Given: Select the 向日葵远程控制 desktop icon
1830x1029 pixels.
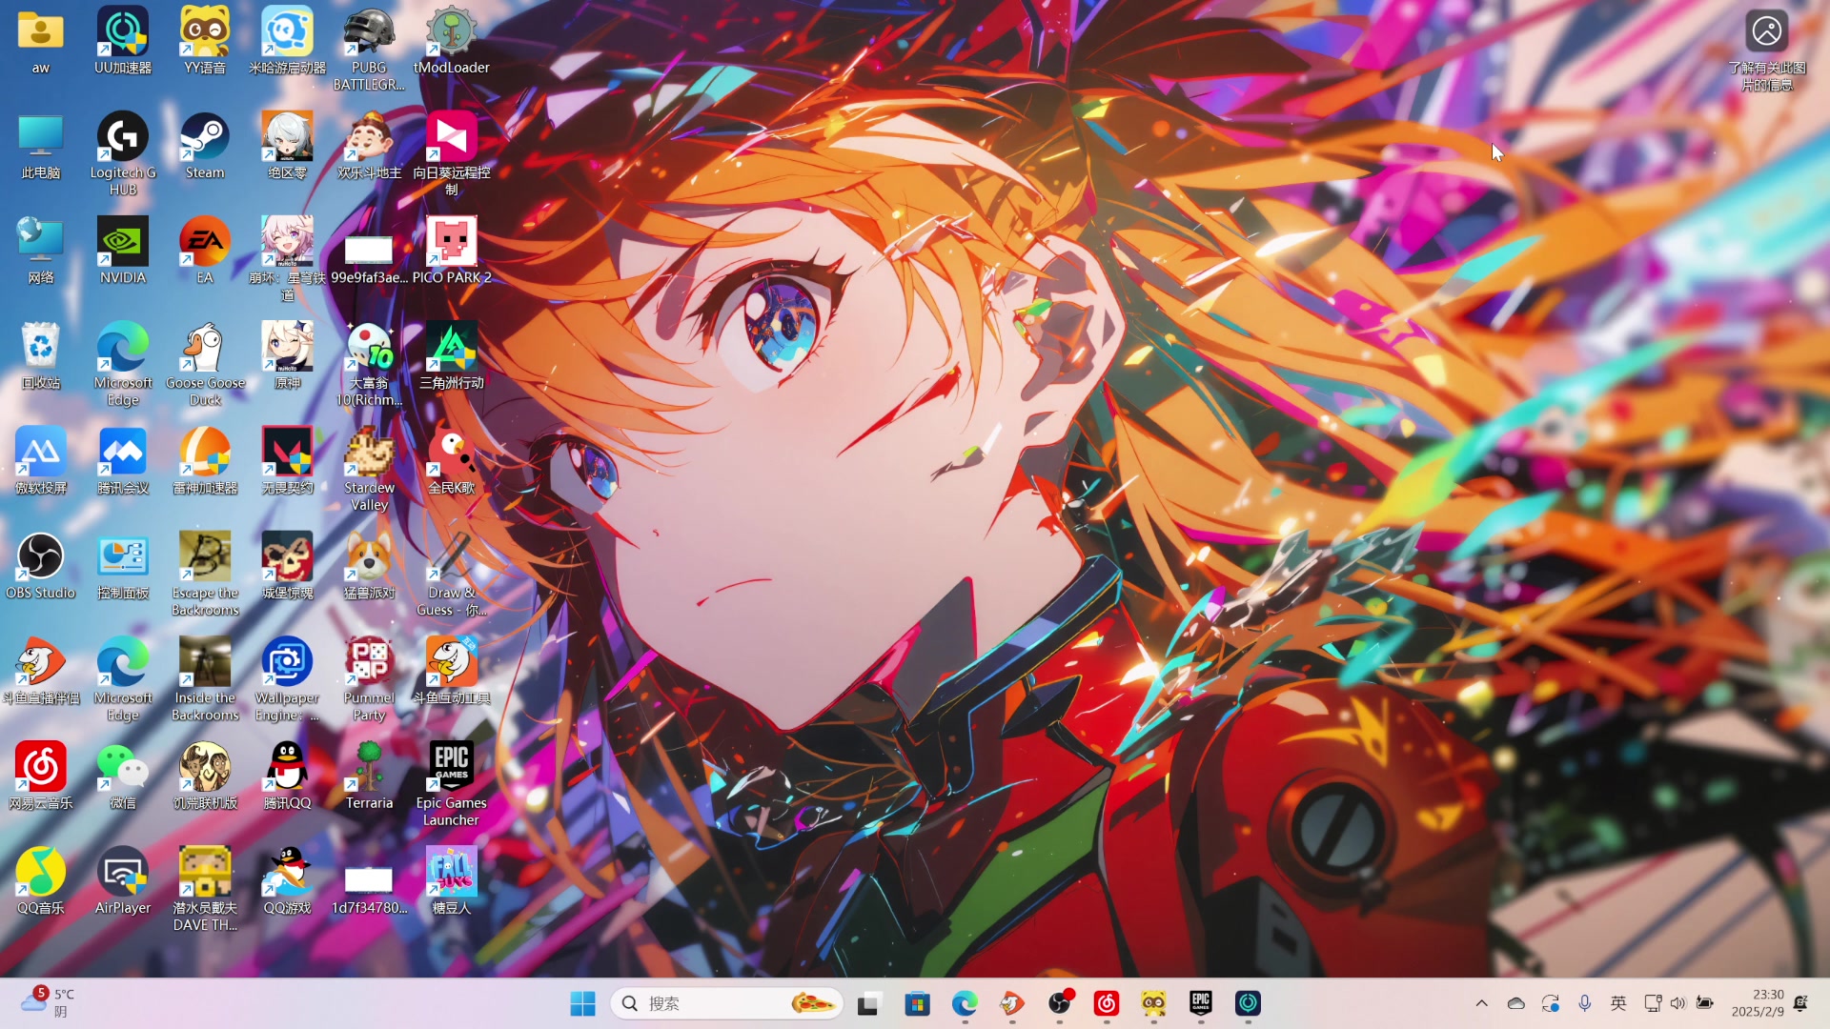Looking at the screenshot, I should click(x=451, y=154).
